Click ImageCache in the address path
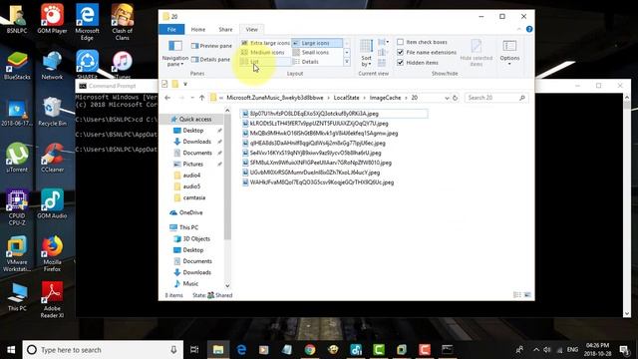Image resolution: width=638 pixels, height=359 pixels. 385,98
